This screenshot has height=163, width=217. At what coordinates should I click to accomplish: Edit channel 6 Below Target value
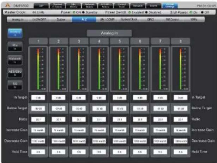click(x=140, y=108)
